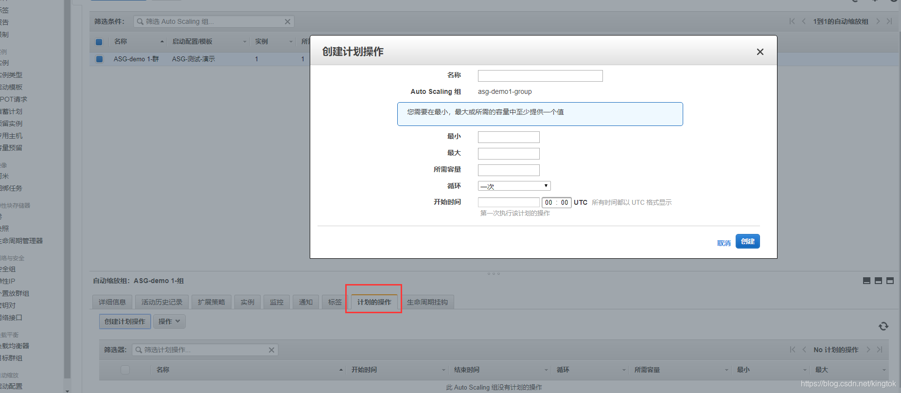Click ASG-测试-演示 launch configuration cell
Viewport: 901px width, 393px height.
[193, 59]
